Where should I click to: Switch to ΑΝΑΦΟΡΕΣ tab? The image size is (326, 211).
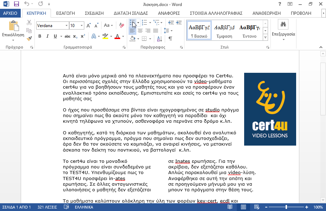[169, 13]
